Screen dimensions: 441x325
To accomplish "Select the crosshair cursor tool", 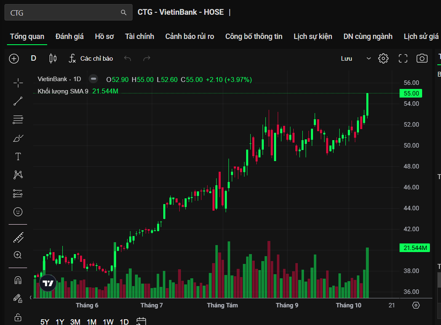I will click(18, 83).
